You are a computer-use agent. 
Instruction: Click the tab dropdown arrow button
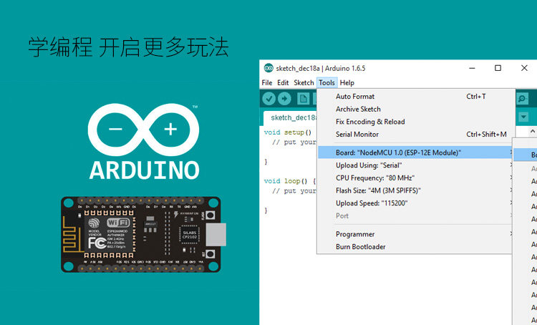point(523,117)
